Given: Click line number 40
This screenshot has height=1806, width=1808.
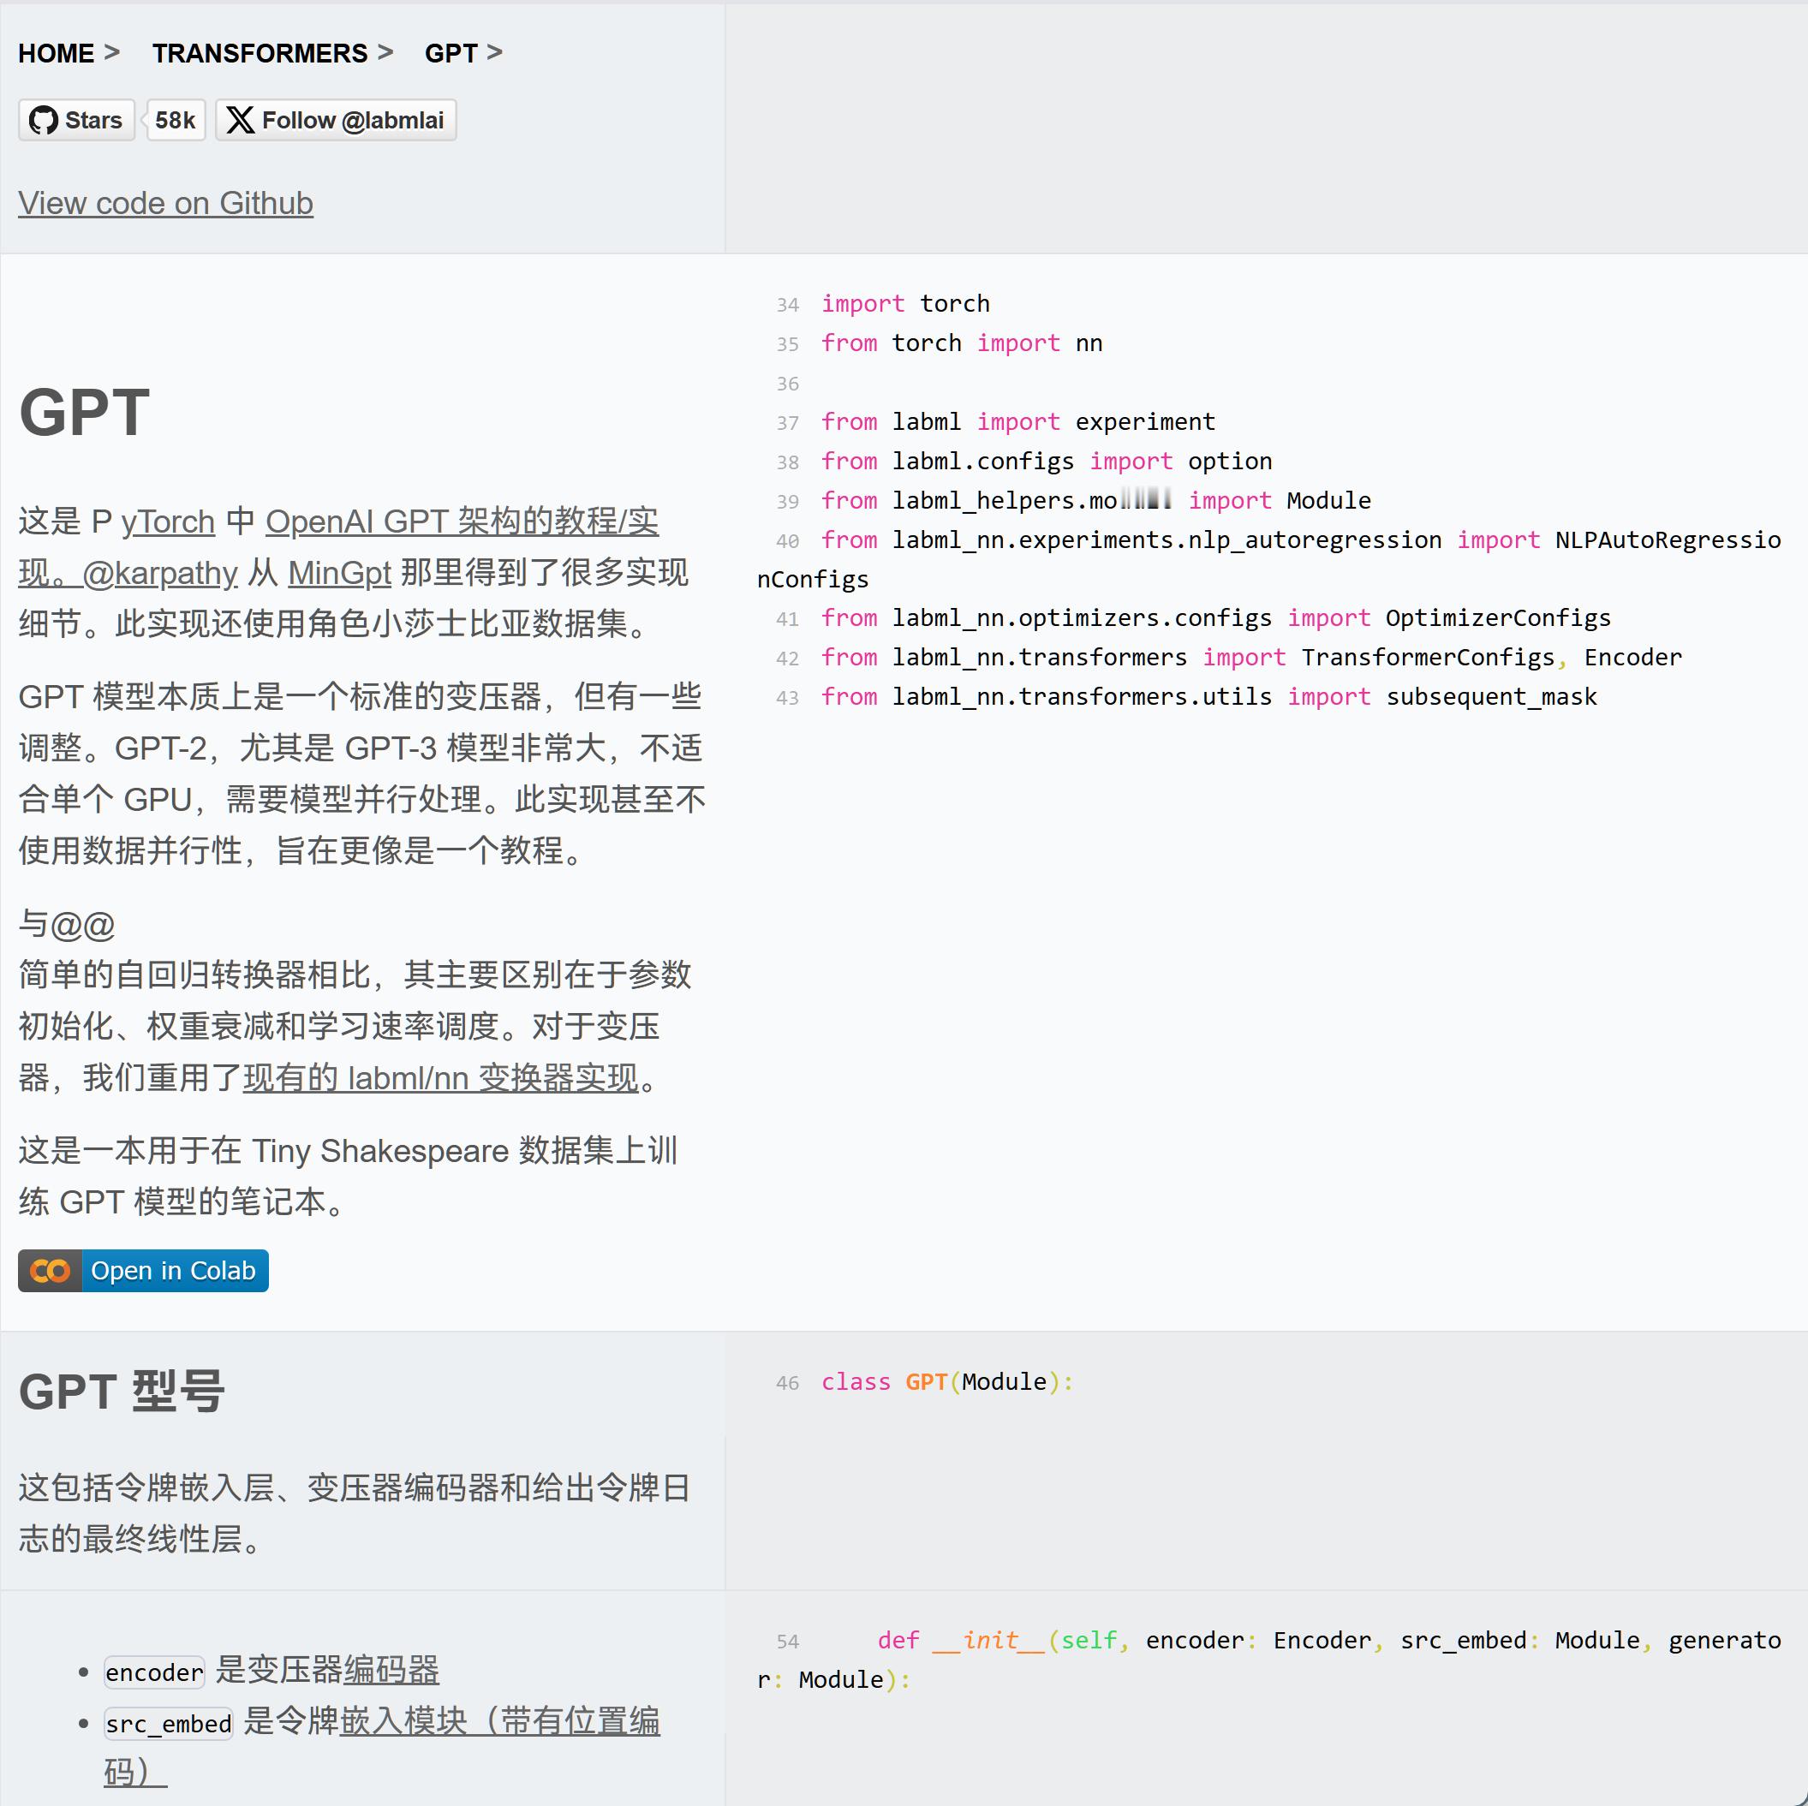Looking at the screenshot, I should (787, 541).
